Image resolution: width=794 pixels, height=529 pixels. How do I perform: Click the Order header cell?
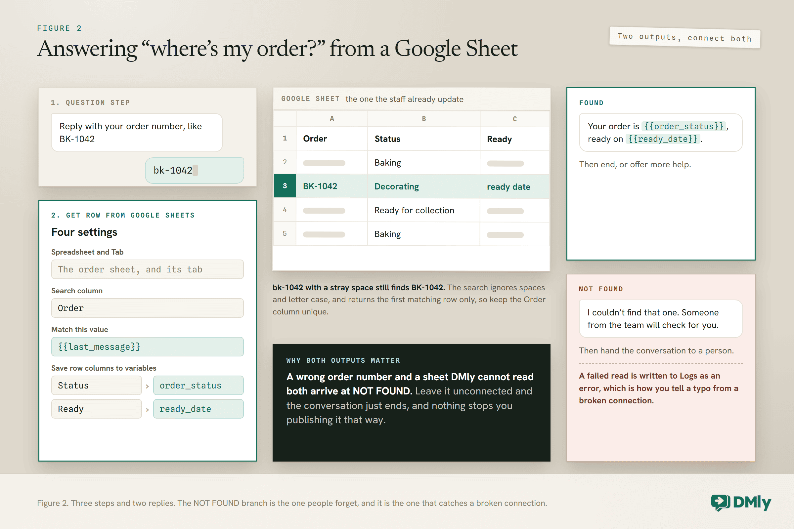332,139
